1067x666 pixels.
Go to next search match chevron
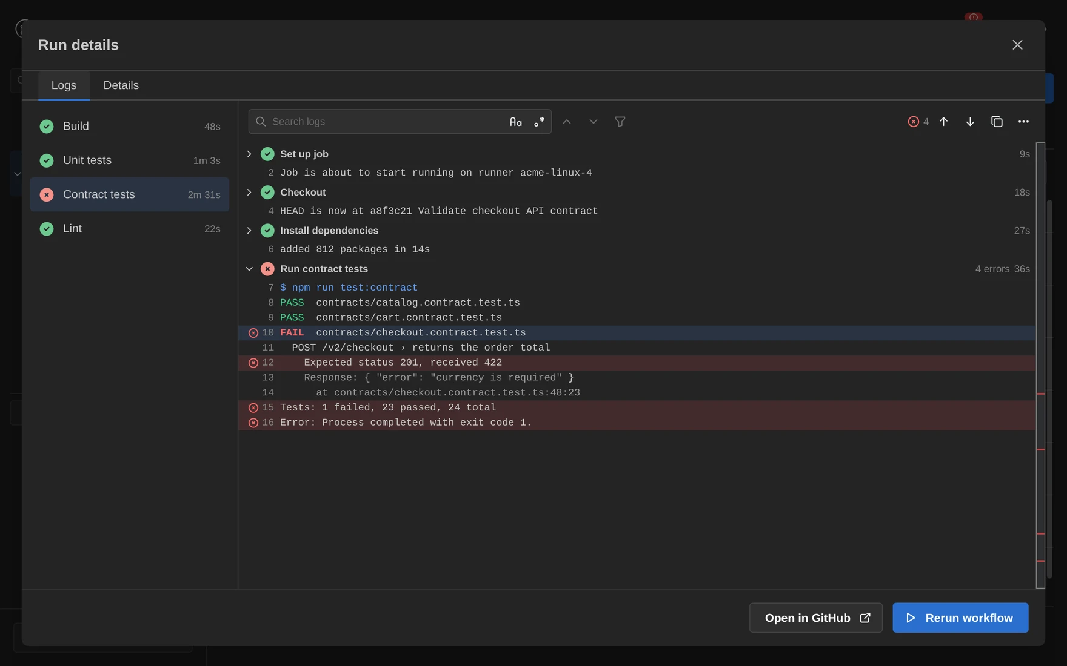point(594,122)
